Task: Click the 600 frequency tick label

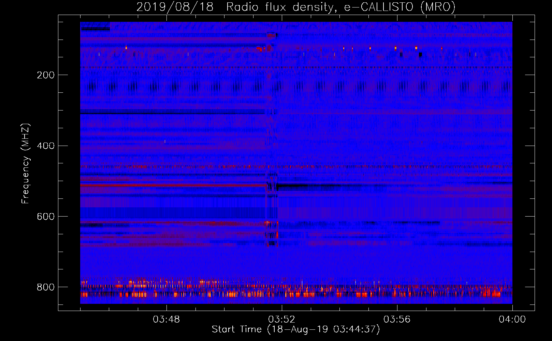Action: (x=46, y=217)
